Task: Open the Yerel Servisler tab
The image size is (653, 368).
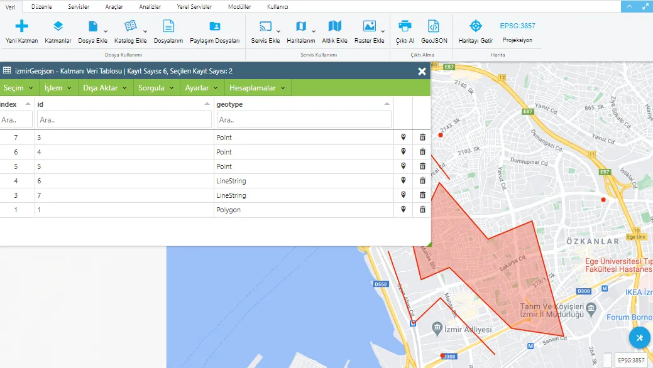Action: 194,7
